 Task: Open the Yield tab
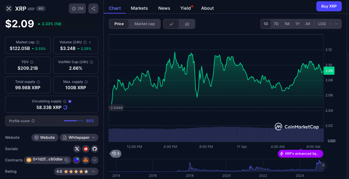[x=186, y=8]
